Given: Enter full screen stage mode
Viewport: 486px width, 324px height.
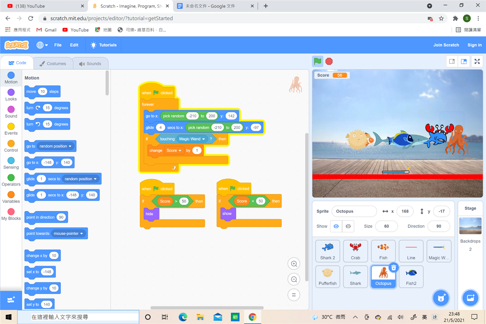Looking at the screenshot, I should click(x=477, y=62).
